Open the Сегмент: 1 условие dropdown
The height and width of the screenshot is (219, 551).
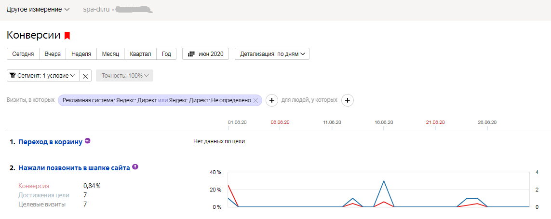(x=43, y=76)
